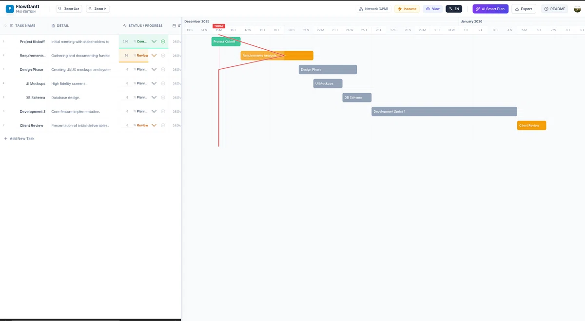
Task: Switch language with the EN button
Action: pyautogui.click(x=454, y=9)
